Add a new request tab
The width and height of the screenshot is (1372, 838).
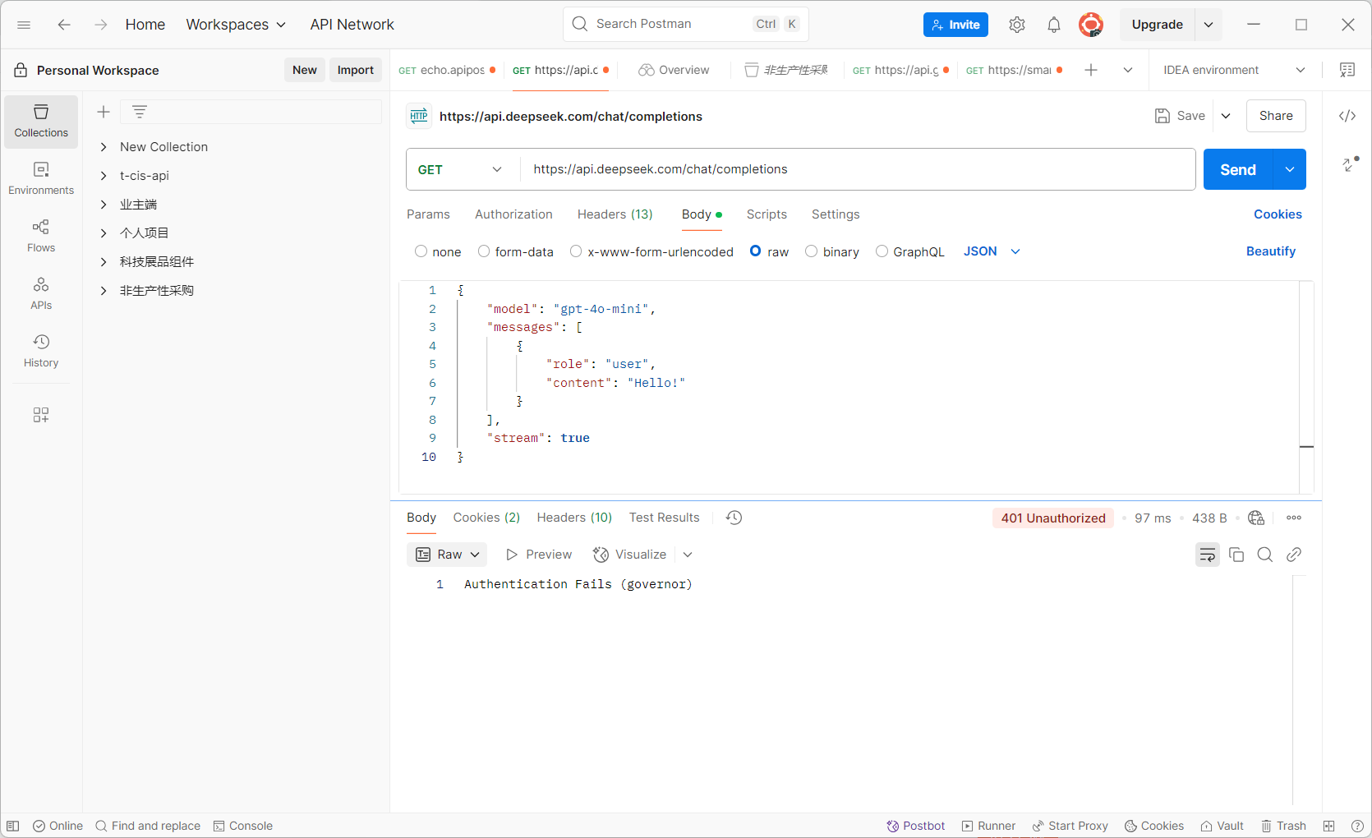(x=1091, y=70)
